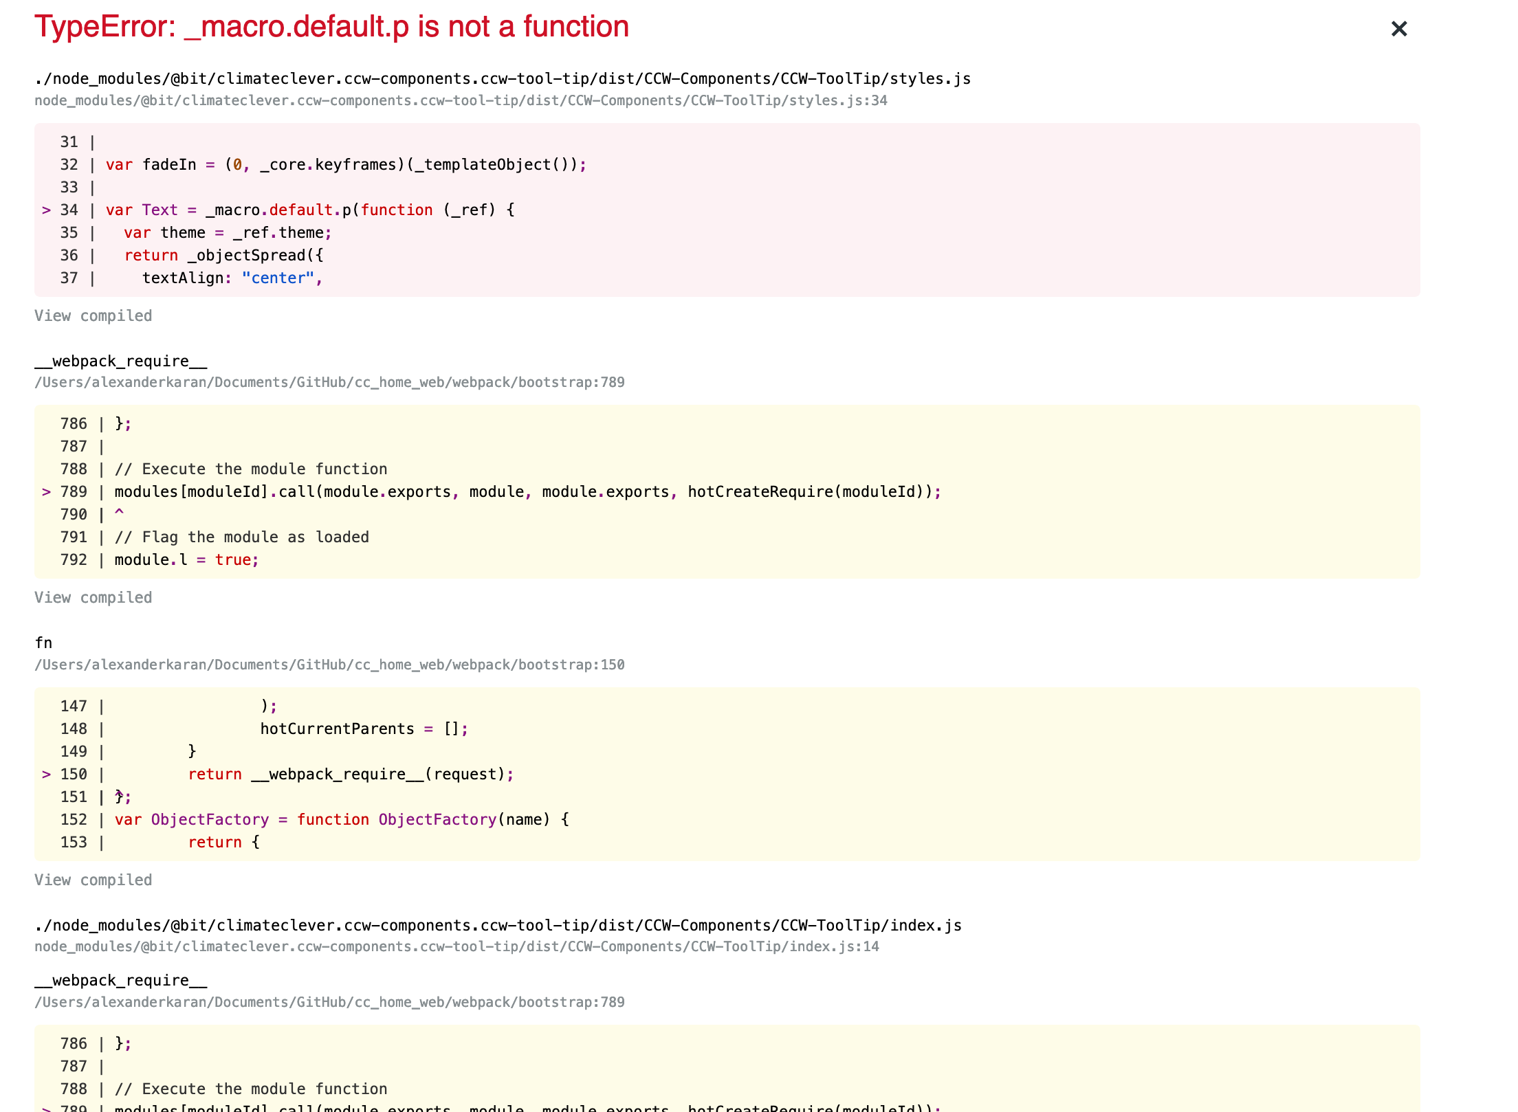This screenshot has width=1518, height=1112.
Task: Open the first webpack/bootstrap:789 file link
Action: click(329, 382)
